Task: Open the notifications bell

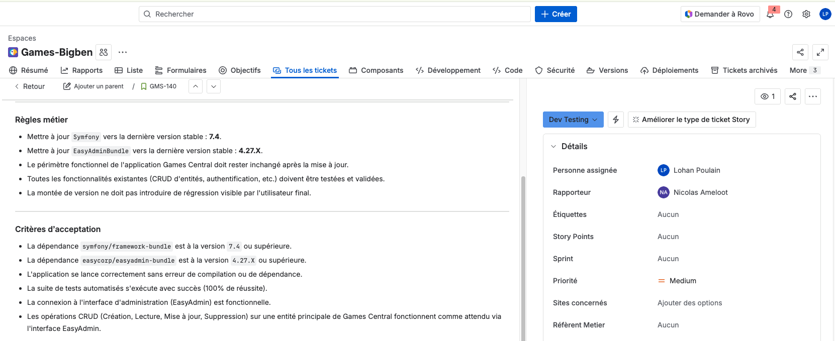Action: point(770,15)
